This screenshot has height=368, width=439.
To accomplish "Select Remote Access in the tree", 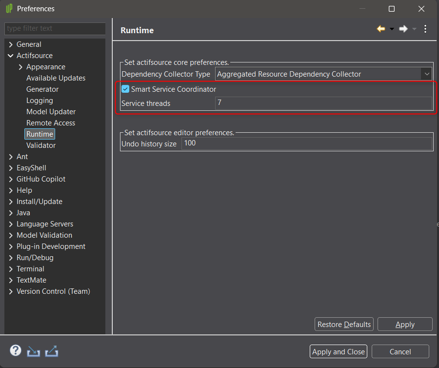I will point(51,123).
